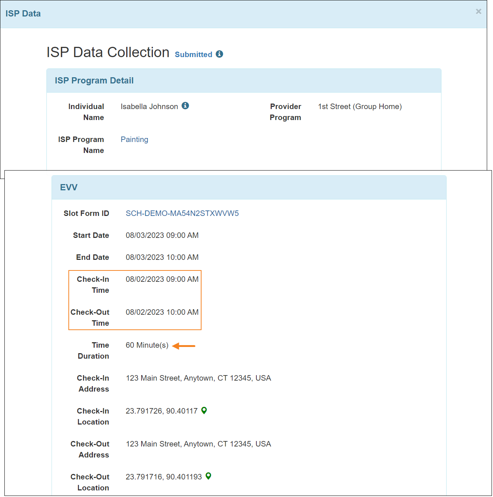Click the Submitted status link
The height and width of the screenshot is (497, 493).
point(193,55)
